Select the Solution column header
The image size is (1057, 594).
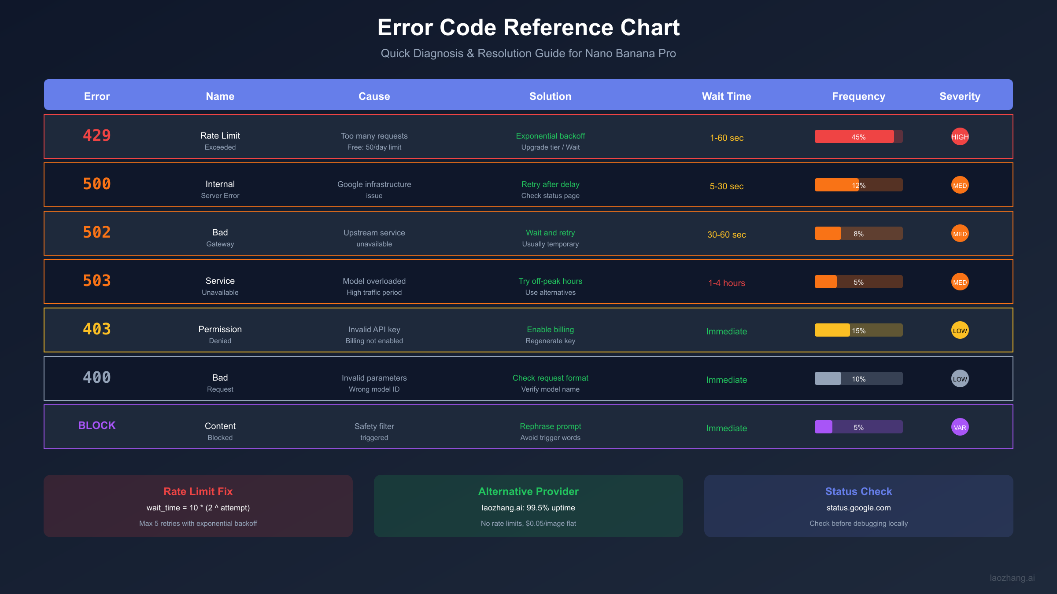click(550, 96)
